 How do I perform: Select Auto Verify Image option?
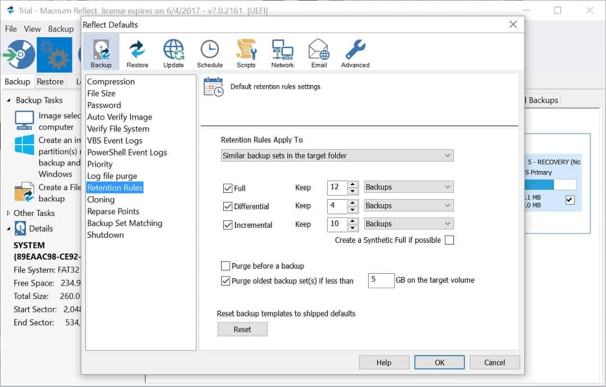pos(120,117)
